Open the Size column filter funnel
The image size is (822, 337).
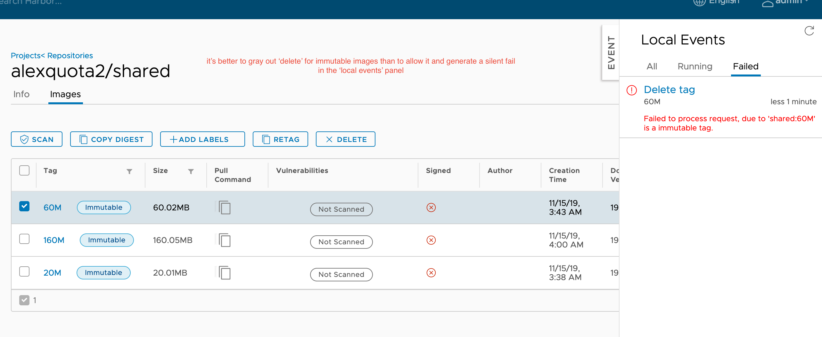[x=191, y=171]
